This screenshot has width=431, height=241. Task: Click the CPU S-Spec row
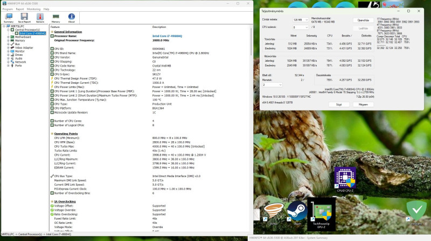tap(150, 74)
